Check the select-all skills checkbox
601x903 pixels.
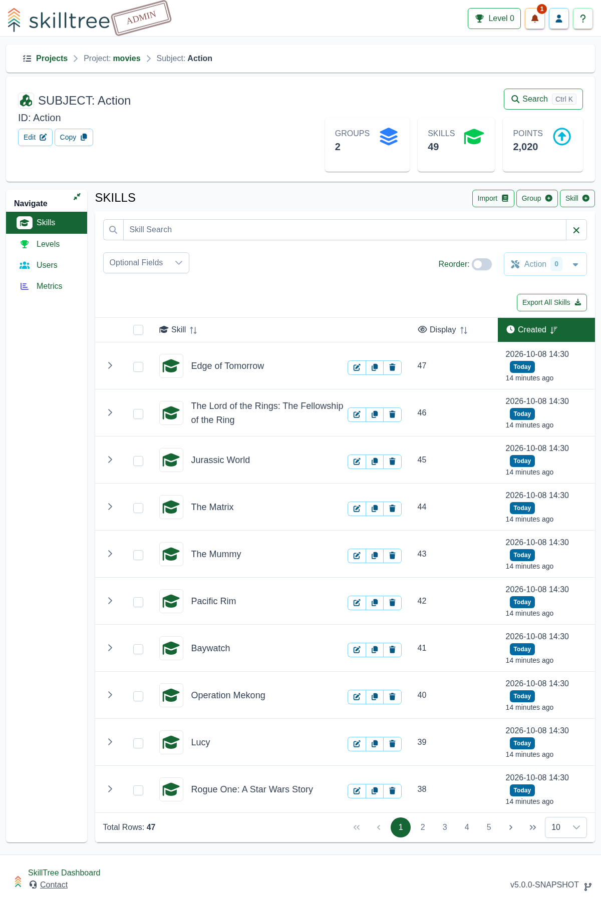pyautogui.click(x=138, y=330)
